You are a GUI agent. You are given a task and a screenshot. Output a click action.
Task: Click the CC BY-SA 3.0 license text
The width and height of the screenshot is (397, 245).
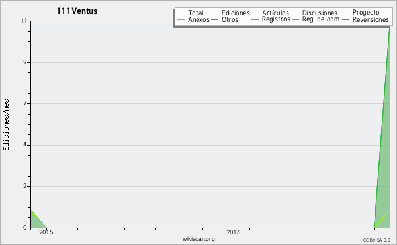376,240
